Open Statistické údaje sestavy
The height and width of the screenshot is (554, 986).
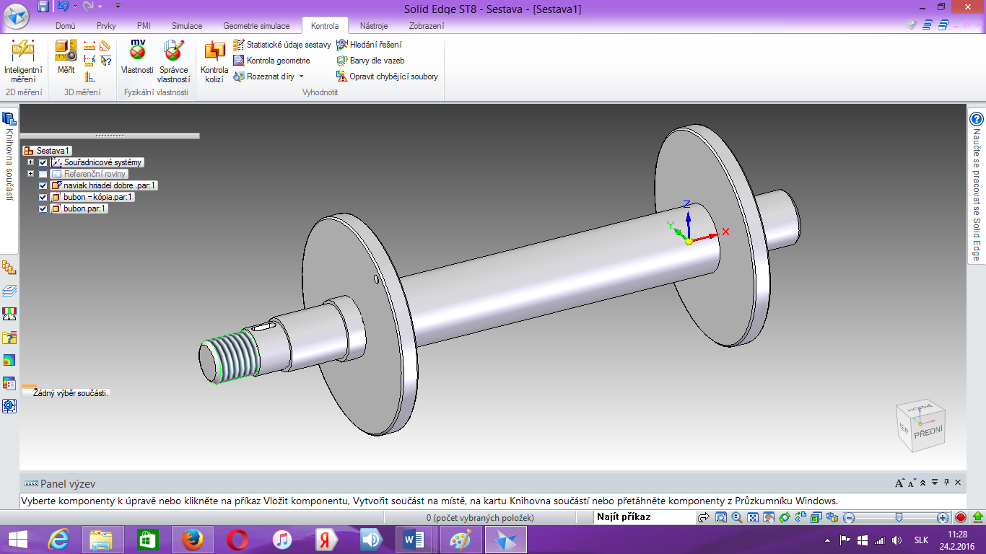click(282, 45)
